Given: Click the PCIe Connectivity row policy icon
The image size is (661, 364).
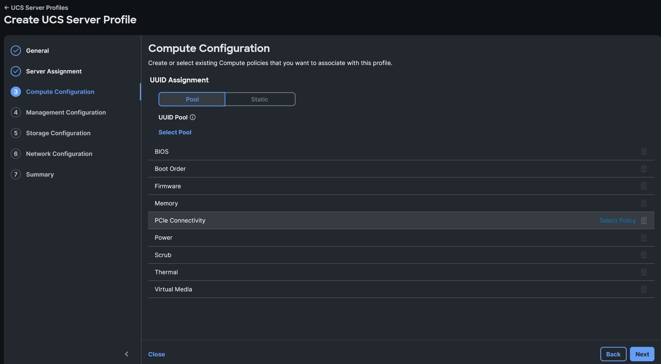Looking at the screenshot, I should [644, 221].
